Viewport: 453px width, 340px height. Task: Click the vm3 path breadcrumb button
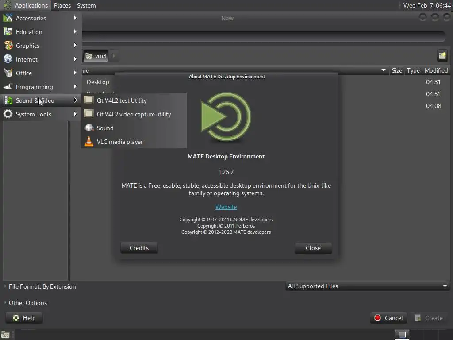(x=96, y=56)
